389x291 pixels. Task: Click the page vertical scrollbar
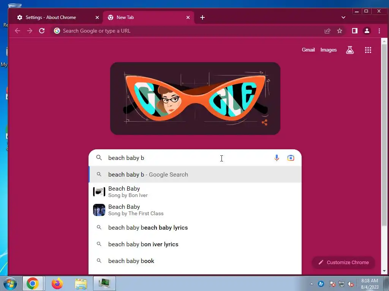pyautogui.click(x=384, y=135)
